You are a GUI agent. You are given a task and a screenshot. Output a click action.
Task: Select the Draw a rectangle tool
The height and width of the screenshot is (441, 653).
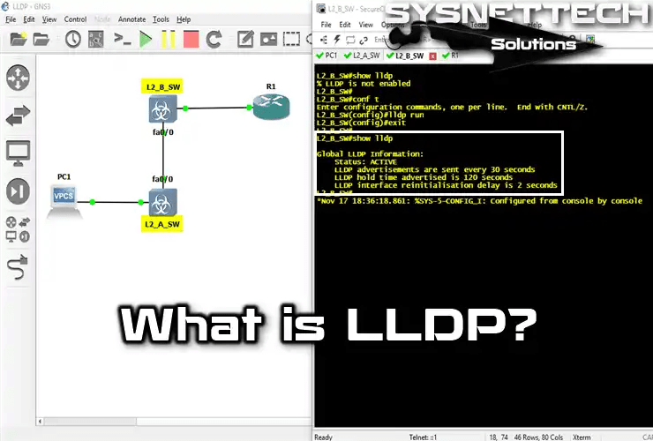(x=291, y=40)
